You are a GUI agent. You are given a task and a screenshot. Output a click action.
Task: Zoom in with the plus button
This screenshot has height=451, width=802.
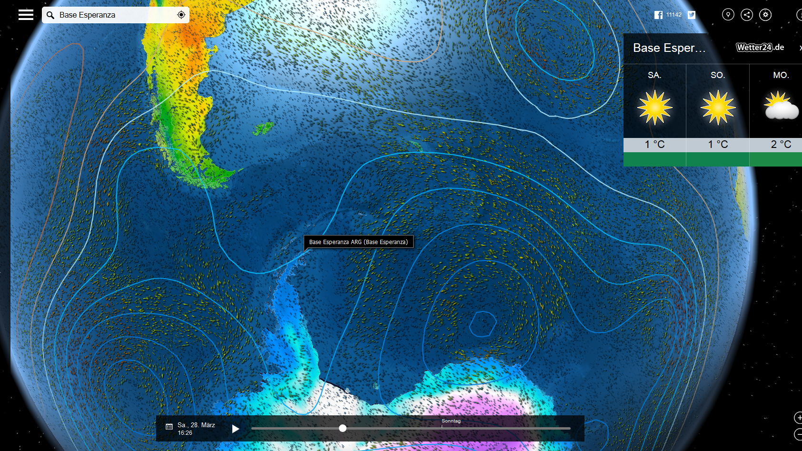pyautogui.click(x=798, y=418)
